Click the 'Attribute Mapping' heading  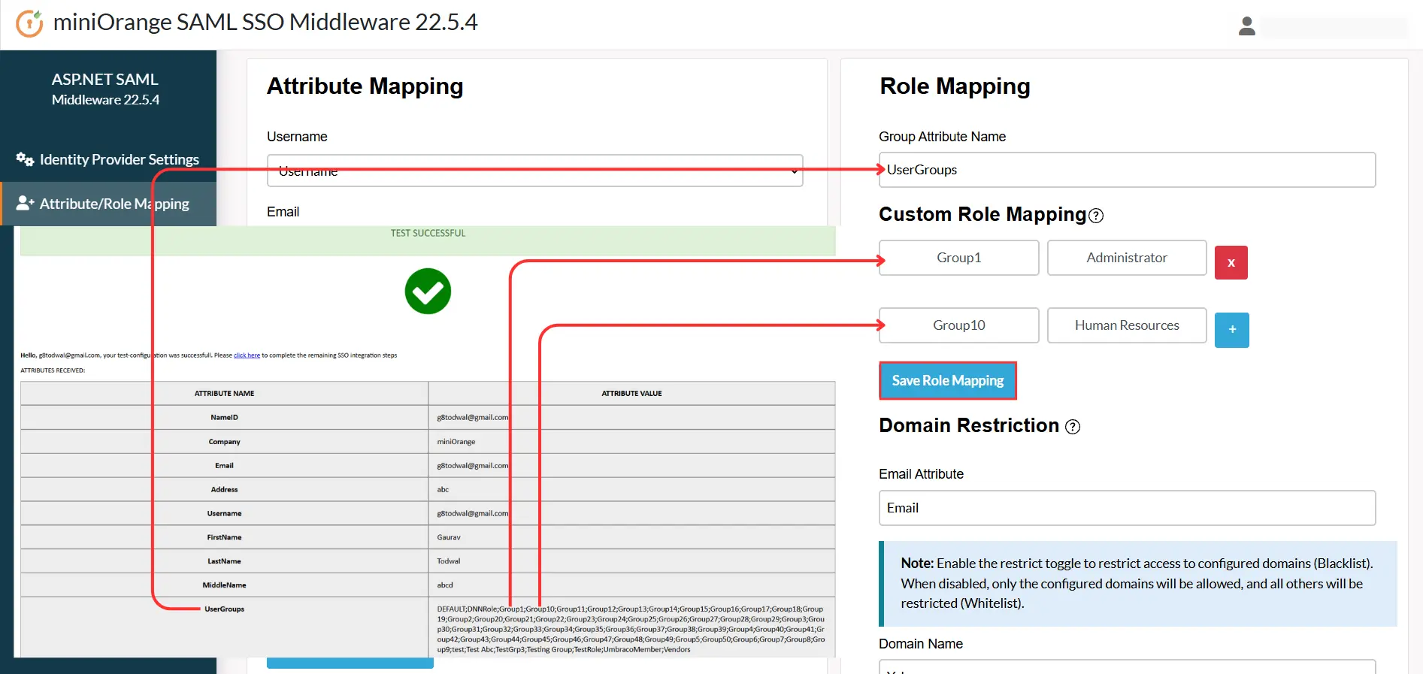(x=365, y=86)
